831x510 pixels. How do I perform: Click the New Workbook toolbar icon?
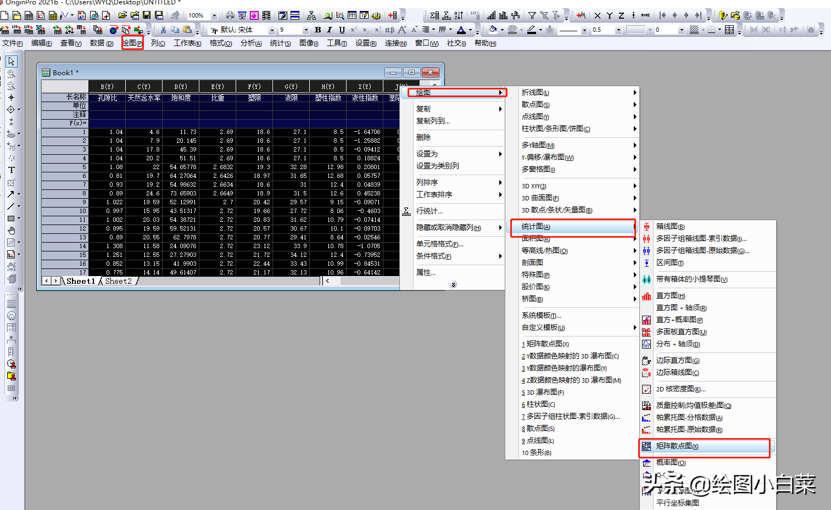coord(29,15)
